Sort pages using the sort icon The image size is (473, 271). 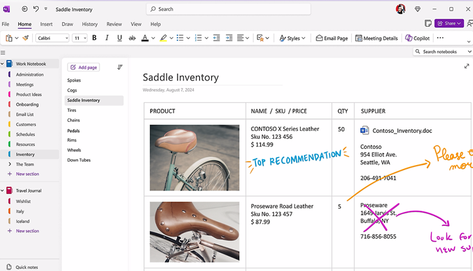120,67
